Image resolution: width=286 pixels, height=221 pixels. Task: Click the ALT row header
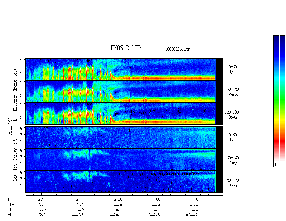pyautogui.click(x=11, y=215)
